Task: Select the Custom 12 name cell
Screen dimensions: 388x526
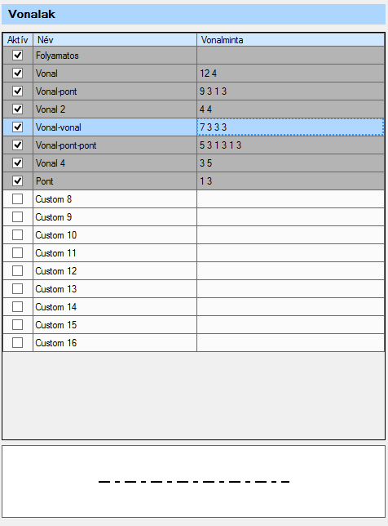Action: pyautogui.click(x=115, y=271)
